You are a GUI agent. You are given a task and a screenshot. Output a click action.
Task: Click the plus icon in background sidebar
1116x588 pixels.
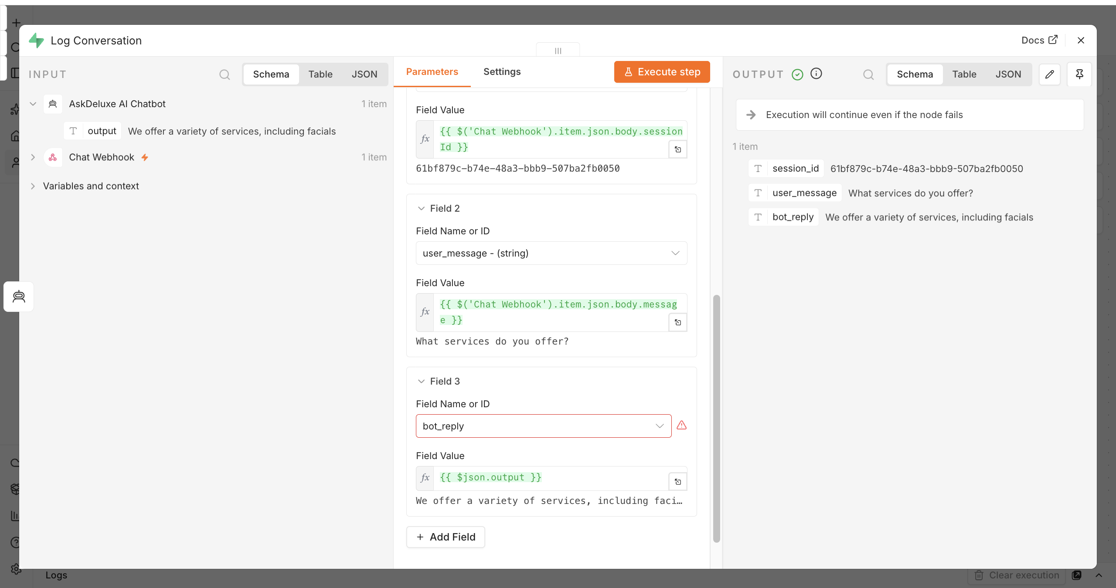click(x=16, y=23)
